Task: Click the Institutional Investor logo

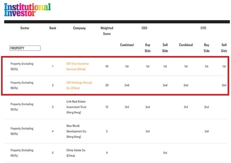Action: pos(27,10)
